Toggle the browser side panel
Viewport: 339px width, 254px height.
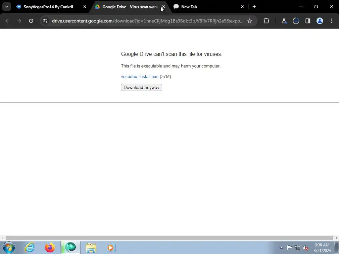click(308, 21)
